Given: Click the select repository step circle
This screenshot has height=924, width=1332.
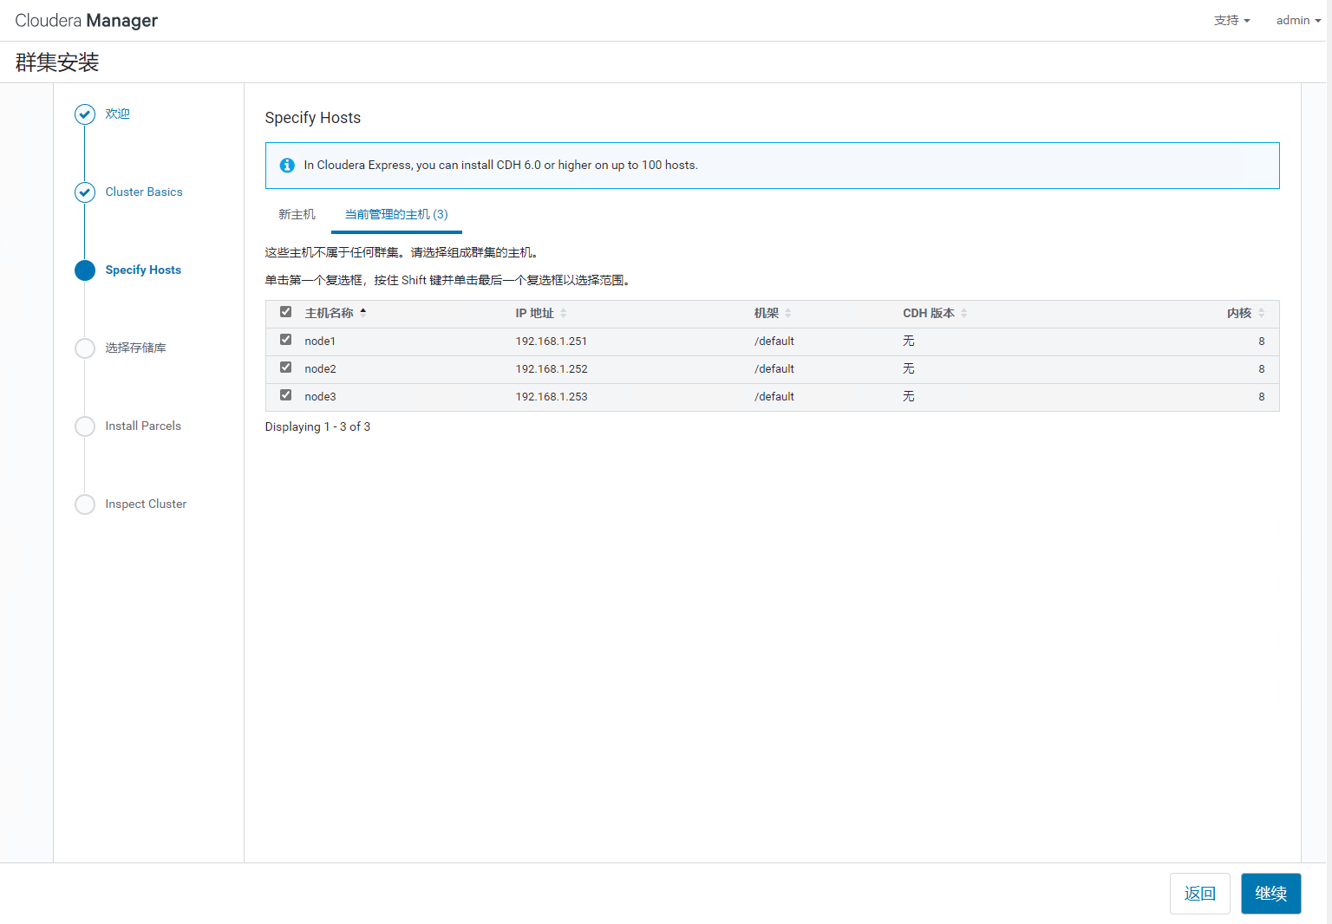Looking at the screenshot, I should [85, 348].
